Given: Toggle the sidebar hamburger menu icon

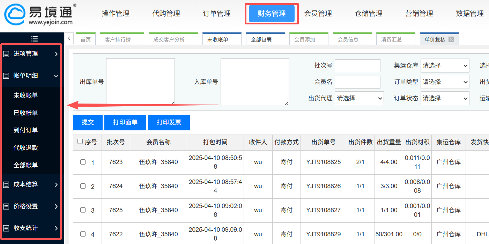Looking at the screenshot, I should 34,39.
